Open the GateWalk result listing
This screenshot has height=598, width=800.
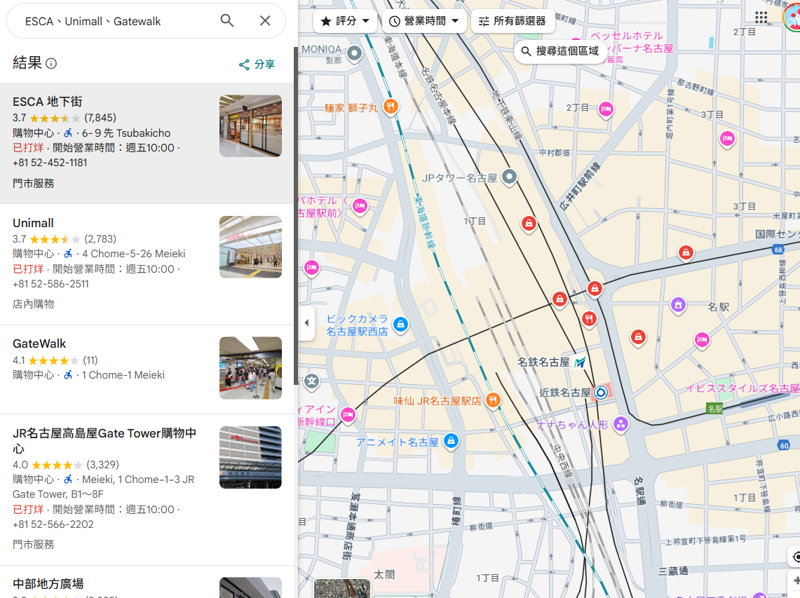click(x=39, y=344)
